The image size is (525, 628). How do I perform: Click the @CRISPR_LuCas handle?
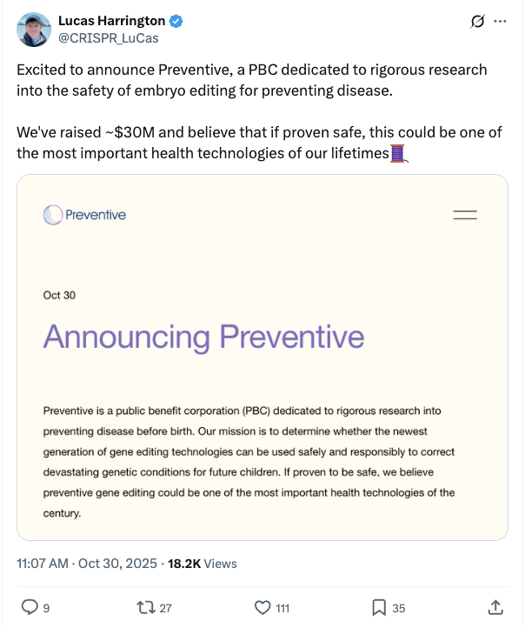click(x=108, y=37)
